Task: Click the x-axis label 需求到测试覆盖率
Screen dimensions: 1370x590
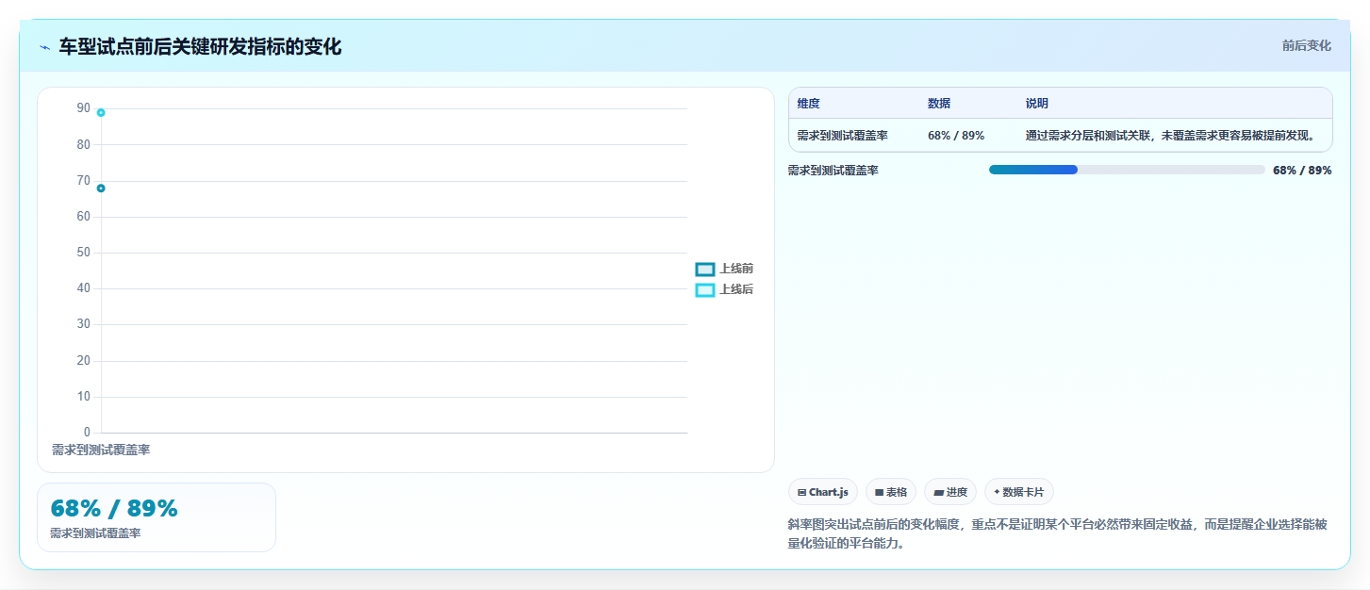Action: coord(101,451)
